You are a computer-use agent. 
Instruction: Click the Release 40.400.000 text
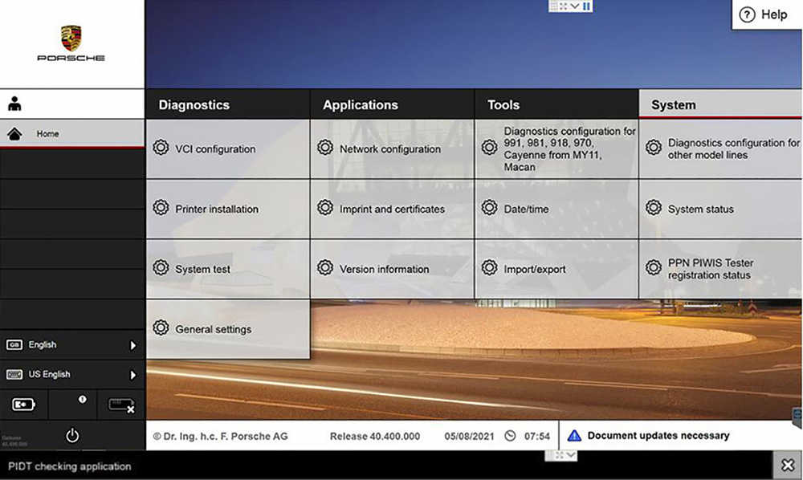375,437
